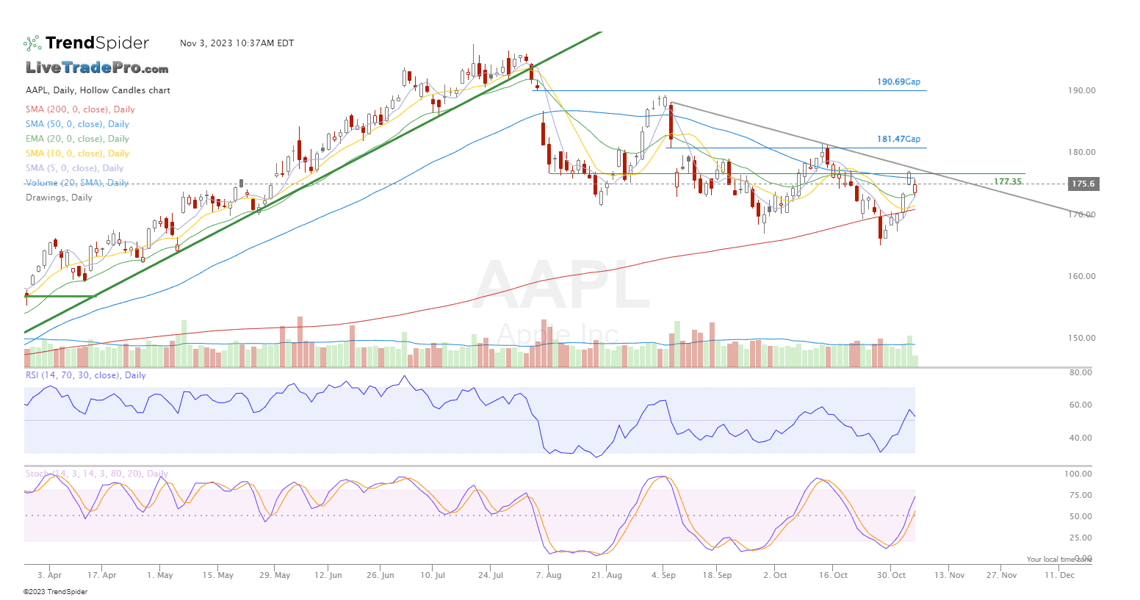Click the 17. Apr date label
The image size is (1140, 600).
[102, 575]
